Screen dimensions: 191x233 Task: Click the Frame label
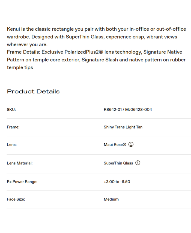[13, 127]
